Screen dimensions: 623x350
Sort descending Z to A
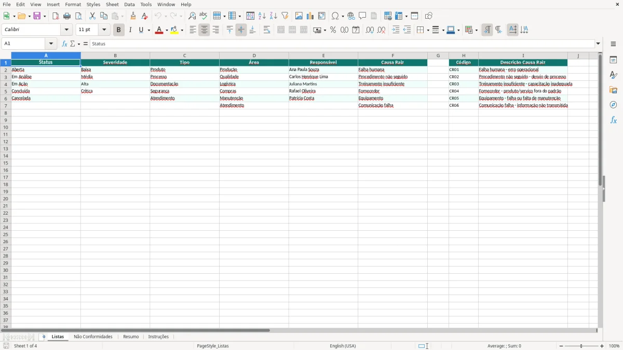coord(274,16)
